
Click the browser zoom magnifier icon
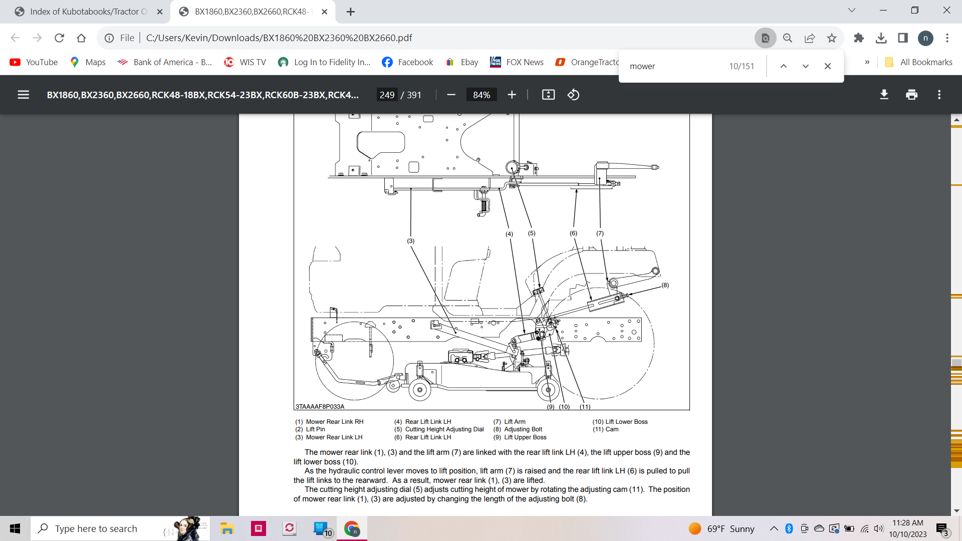787,38
